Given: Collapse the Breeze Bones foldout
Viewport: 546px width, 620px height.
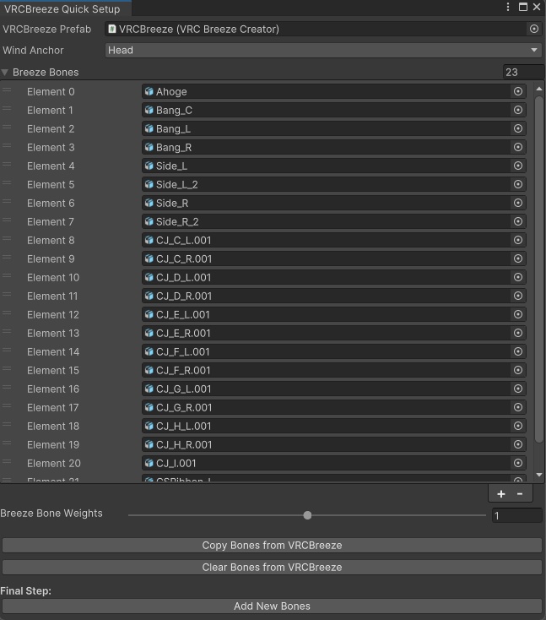Looking at the screenshot, I should (x=5, y=73).
